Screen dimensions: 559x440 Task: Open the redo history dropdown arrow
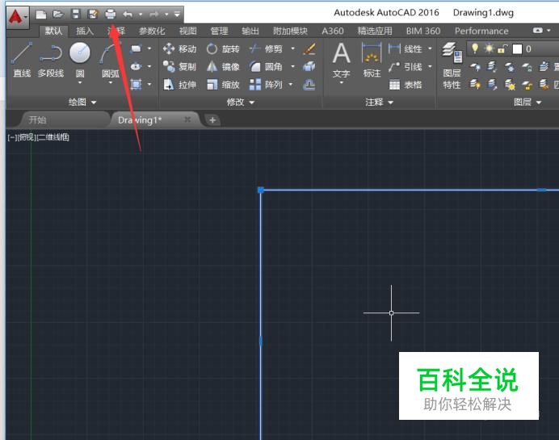tap(166, 15)
